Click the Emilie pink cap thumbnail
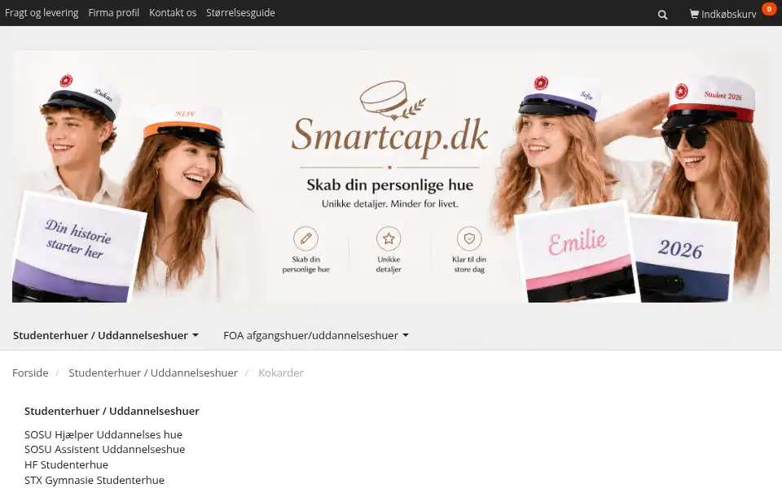This screenshot has height=488, width=782. click(x=576, y=252)
